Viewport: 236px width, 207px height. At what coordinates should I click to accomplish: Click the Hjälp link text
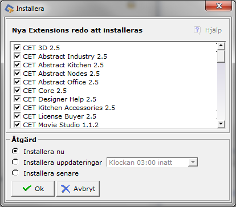(213, 30)
